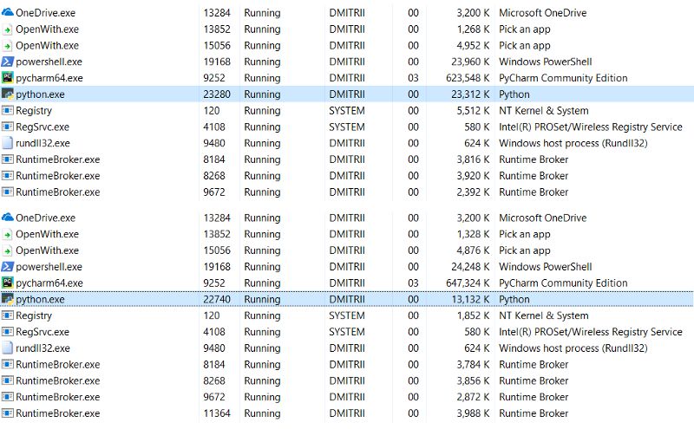
Task: Click the OpenWith.exe icon with PID 13852 in the lower list
Action: point(8,234)
